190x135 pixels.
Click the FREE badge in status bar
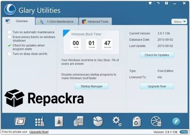pos(184,132)
